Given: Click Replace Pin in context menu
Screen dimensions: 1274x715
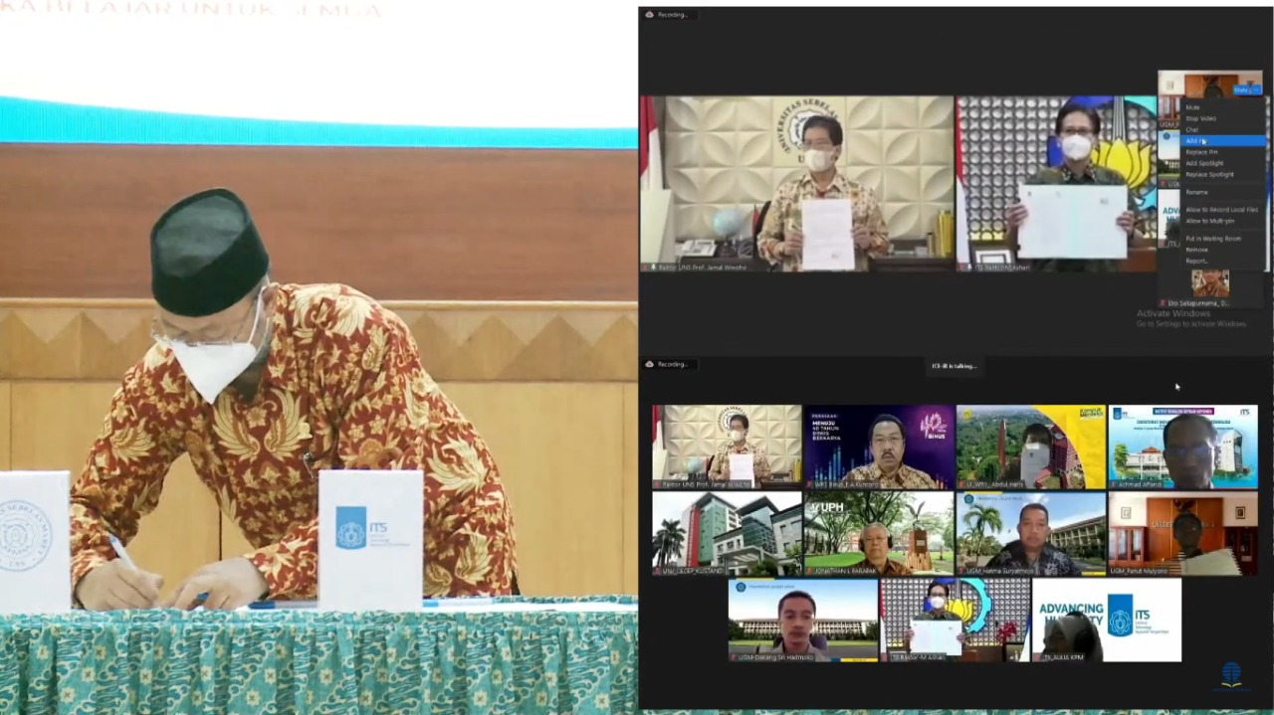Looking at the screenshot, I should [1201, 152].
